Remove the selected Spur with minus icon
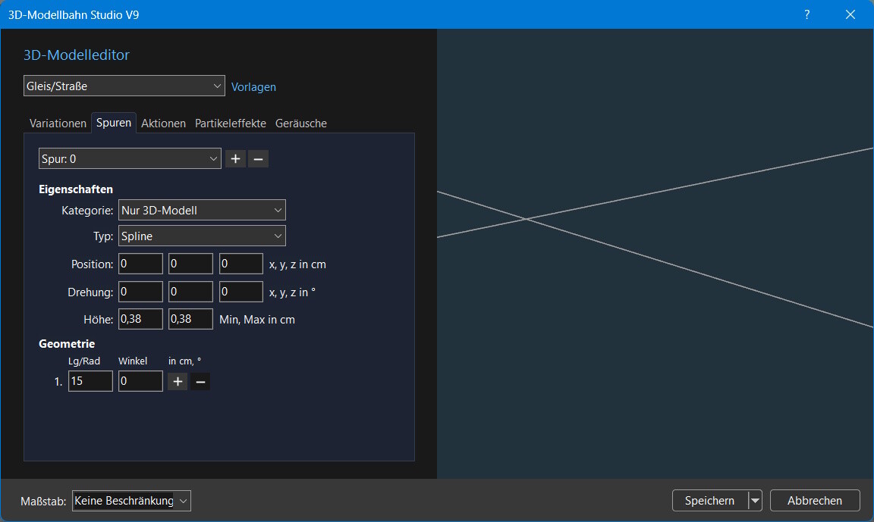 pyautogui.click(x=258, y=159)
